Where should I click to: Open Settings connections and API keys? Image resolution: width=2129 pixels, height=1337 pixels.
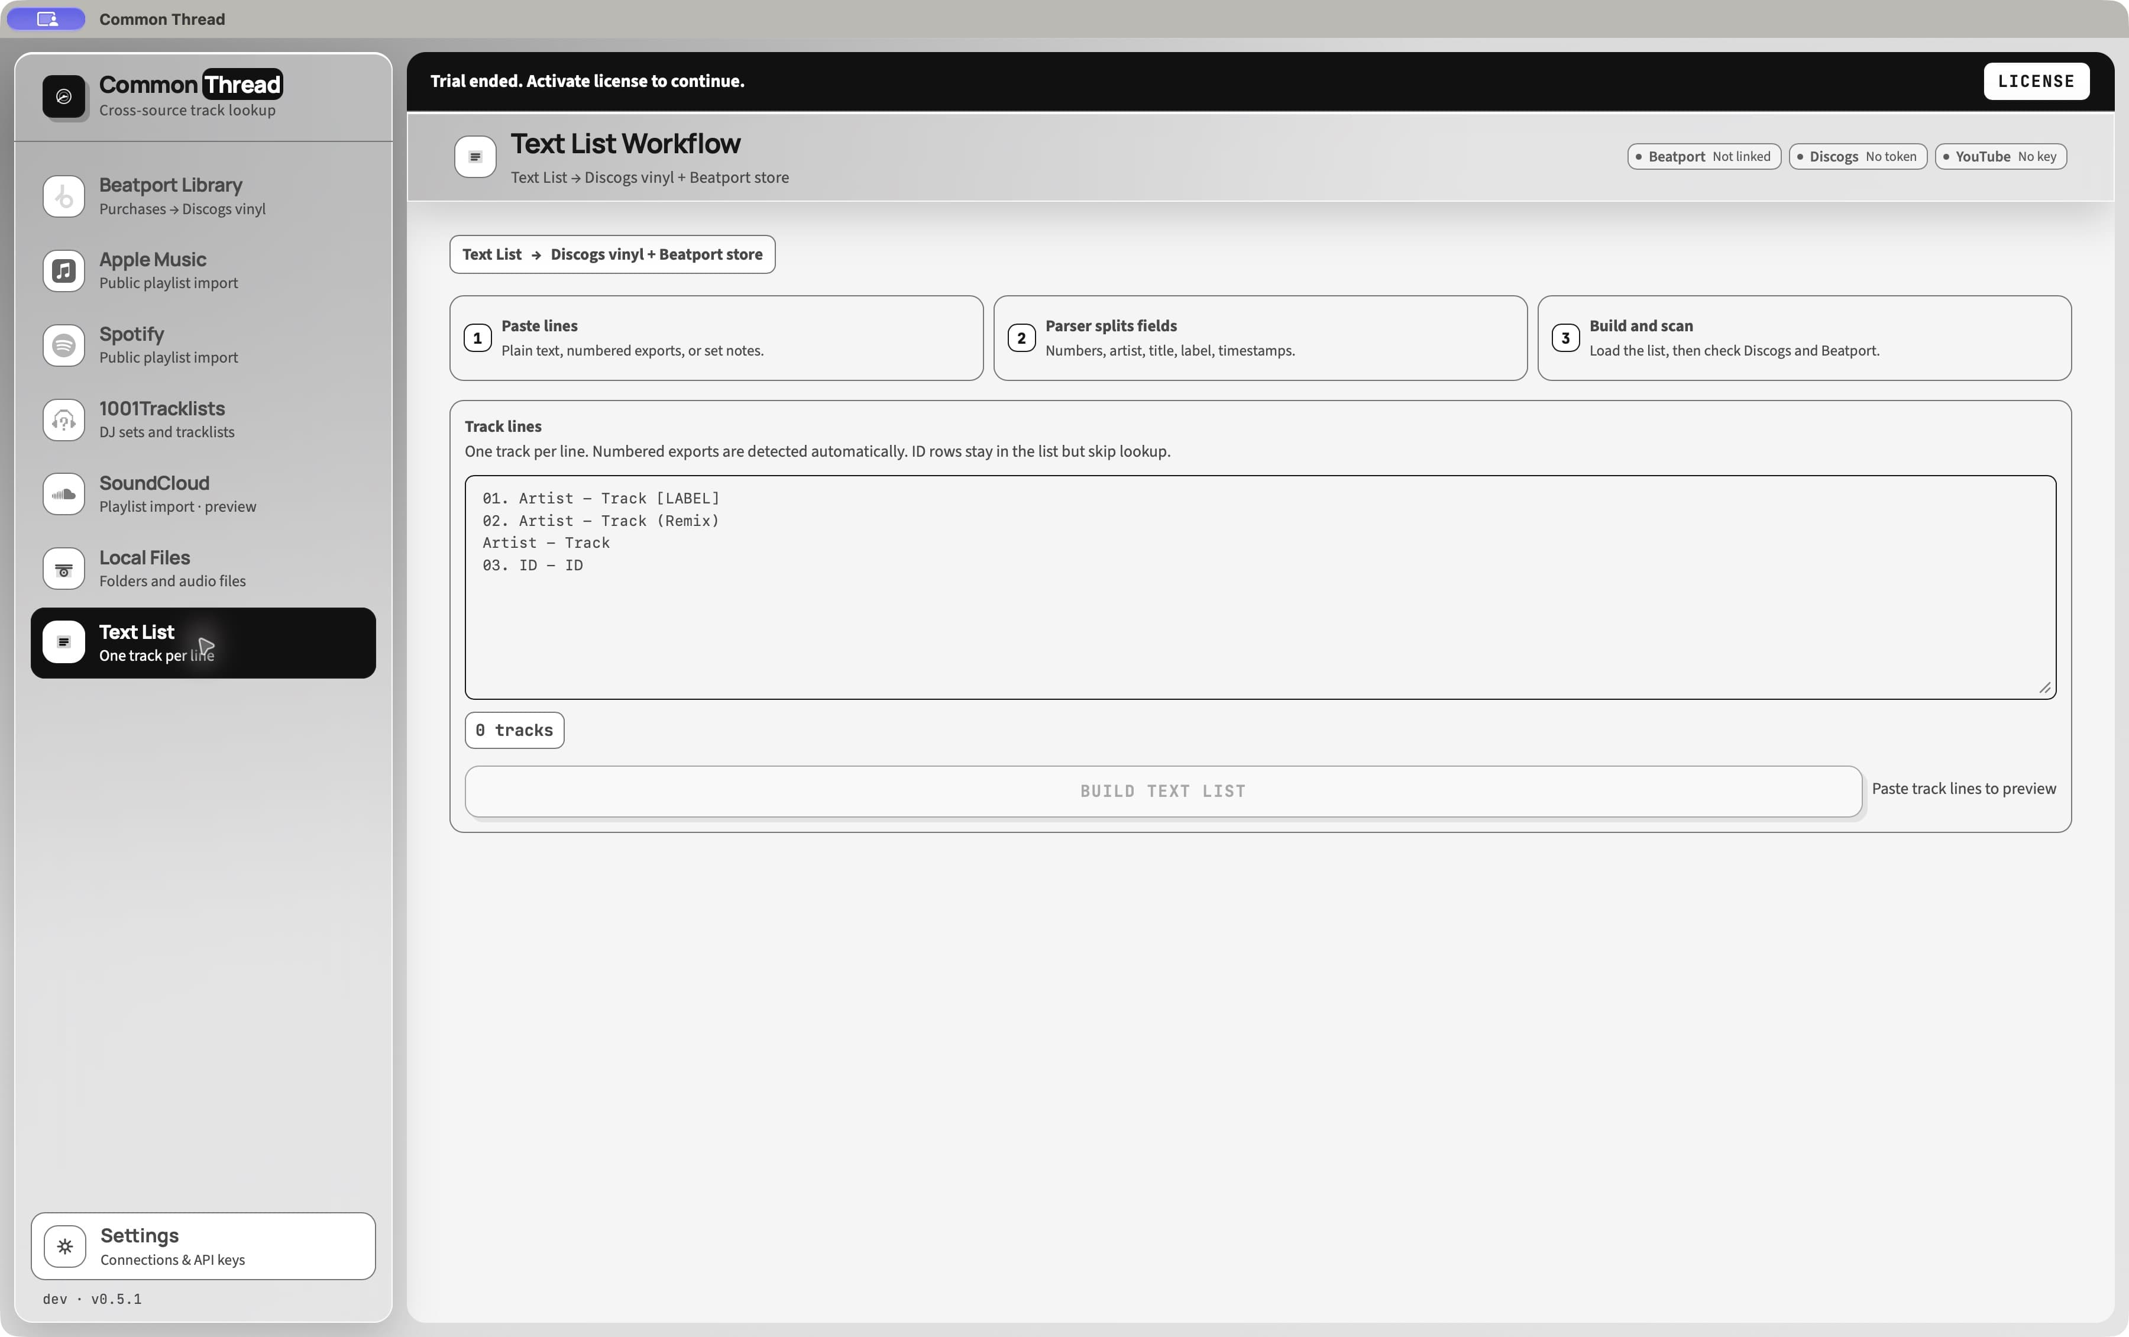click(203, 1246)
